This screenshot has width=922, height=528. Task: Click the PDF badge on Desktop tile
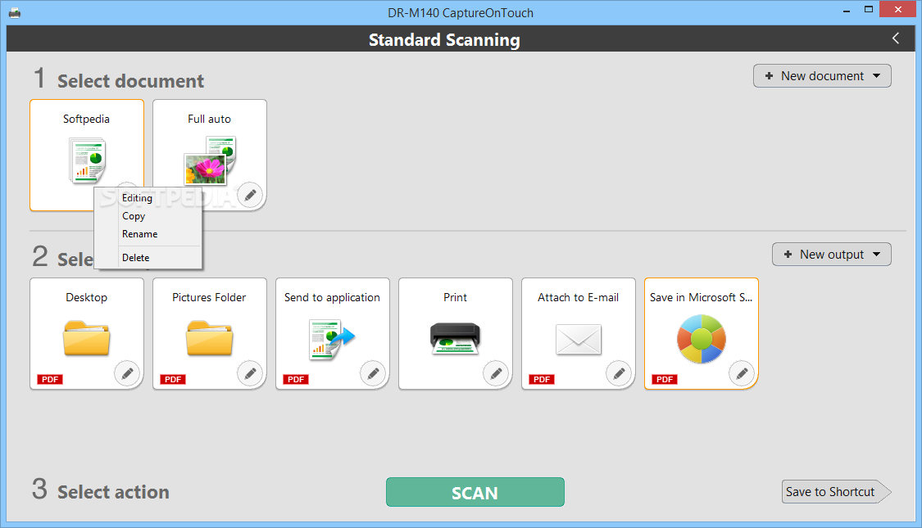coord(50,379)
